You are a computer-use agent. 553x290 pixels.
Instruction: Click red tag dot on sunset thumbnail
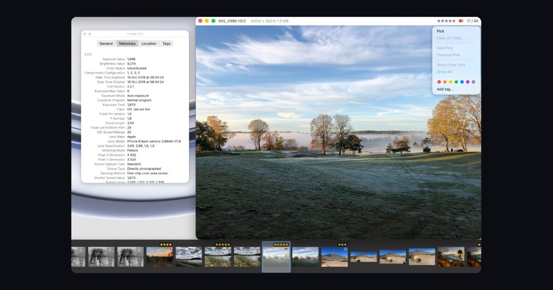point(171,249)
